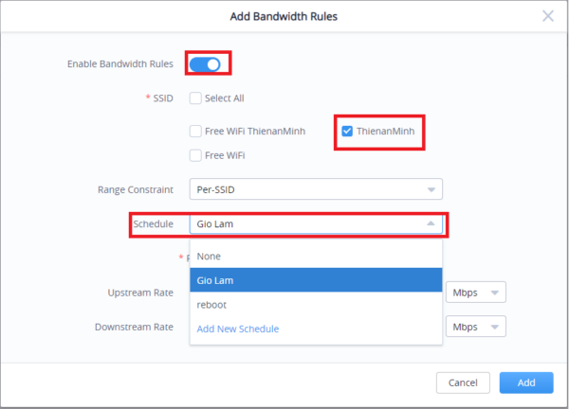
Task: Click the Range Constraint dropdown arrow
Action: click(431, 187)
